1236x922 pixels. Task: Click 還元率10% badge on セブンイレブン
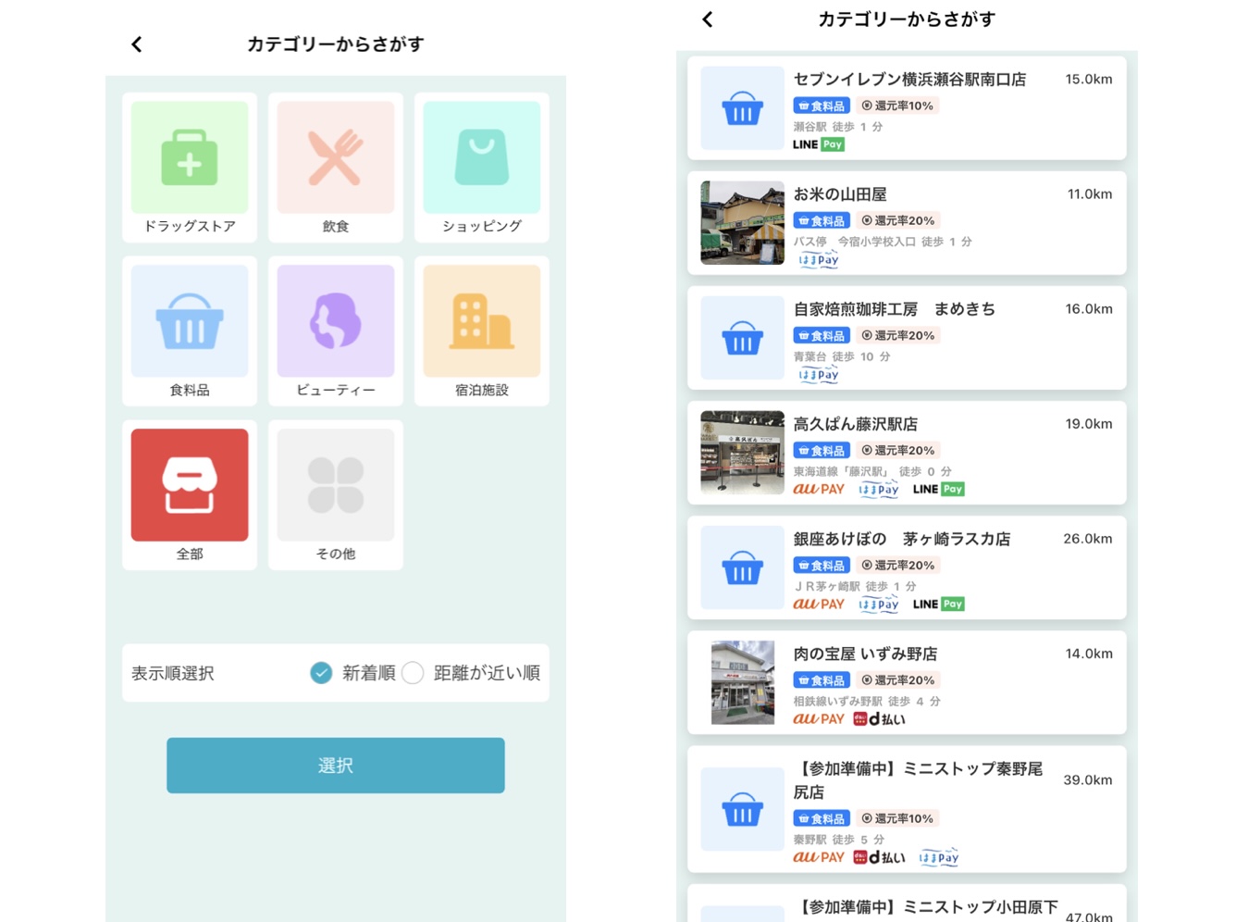(x=897, y=106)
